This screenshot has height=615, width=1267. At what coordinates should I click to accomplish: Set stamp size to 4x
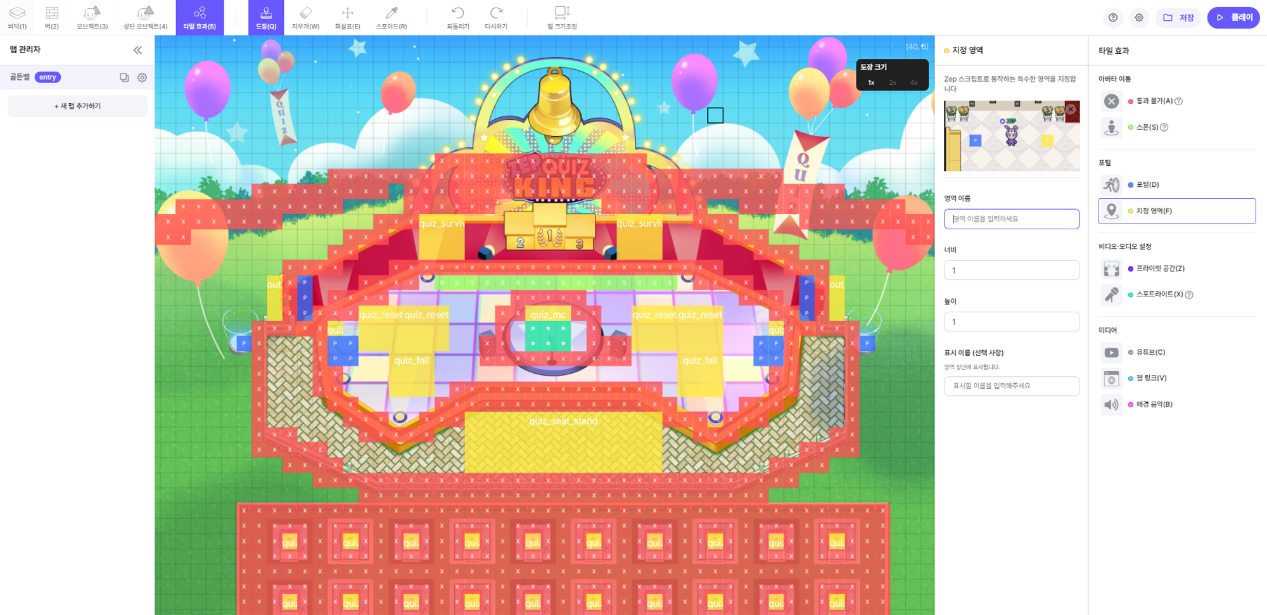pos(914,83)
